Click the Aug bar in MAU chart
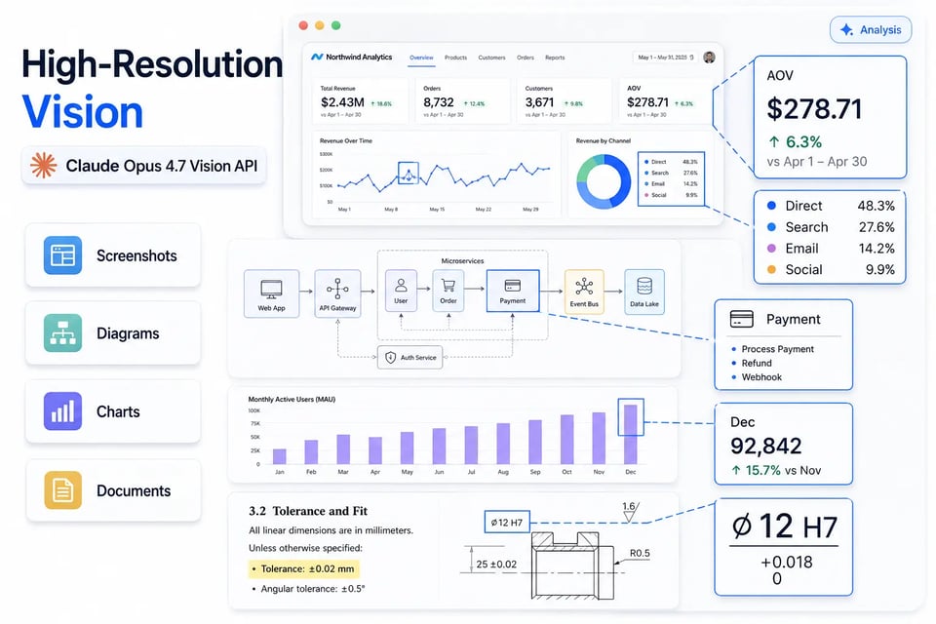 click(503, 443)
